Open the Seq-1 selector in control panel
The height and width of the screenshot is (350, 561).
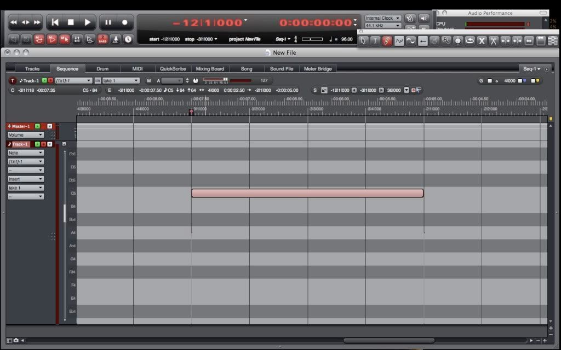tap(283, 39)
